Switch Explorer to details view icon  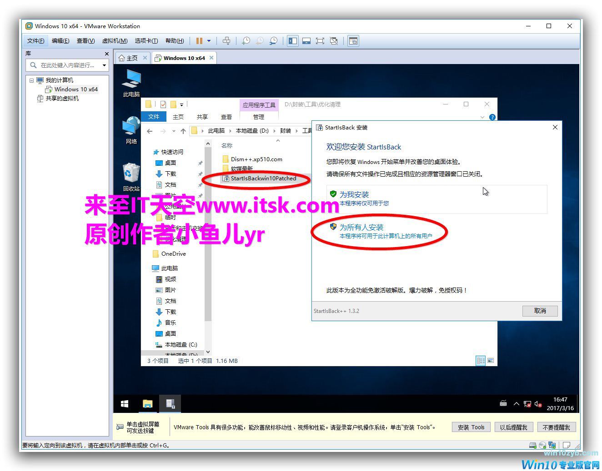[481, 361]
